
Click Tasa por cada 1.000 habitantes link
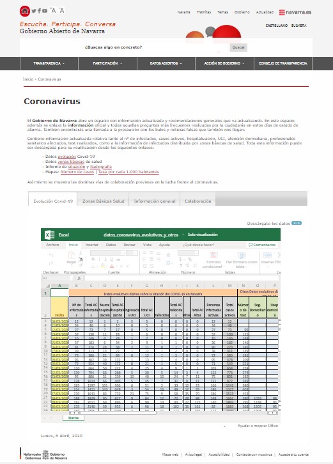[x=128, y=172]
